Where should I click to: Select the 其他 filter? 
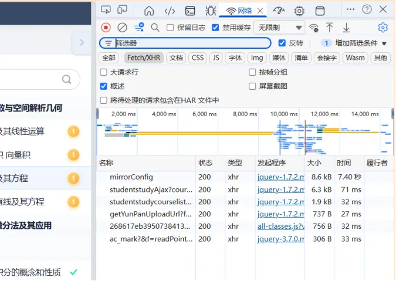point(381,58)
